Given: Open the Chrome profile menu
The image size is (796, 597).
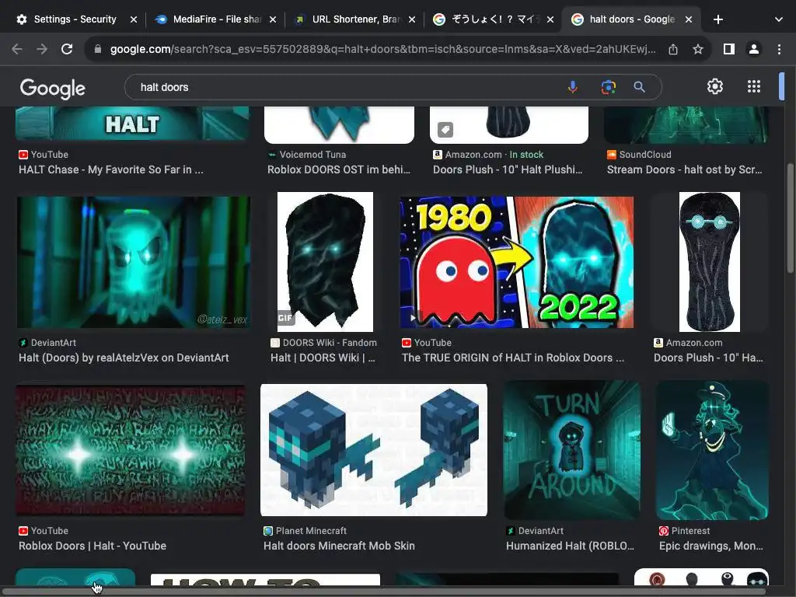Looking at the screenshot, I should 754,49.
